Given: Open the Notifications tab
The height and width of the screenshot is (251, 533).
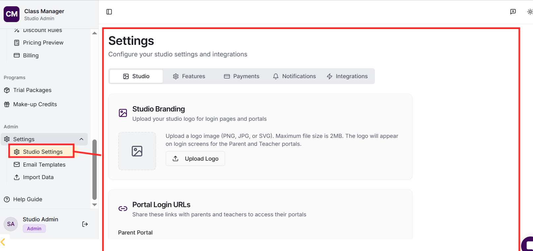Looking at the screenshot, I should 294,76.
